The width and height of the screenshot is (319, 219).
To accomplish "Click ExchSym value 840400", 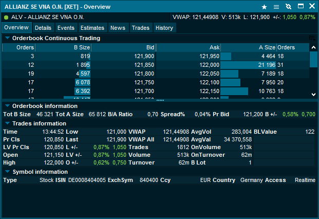I will click(x=149, y=180).
